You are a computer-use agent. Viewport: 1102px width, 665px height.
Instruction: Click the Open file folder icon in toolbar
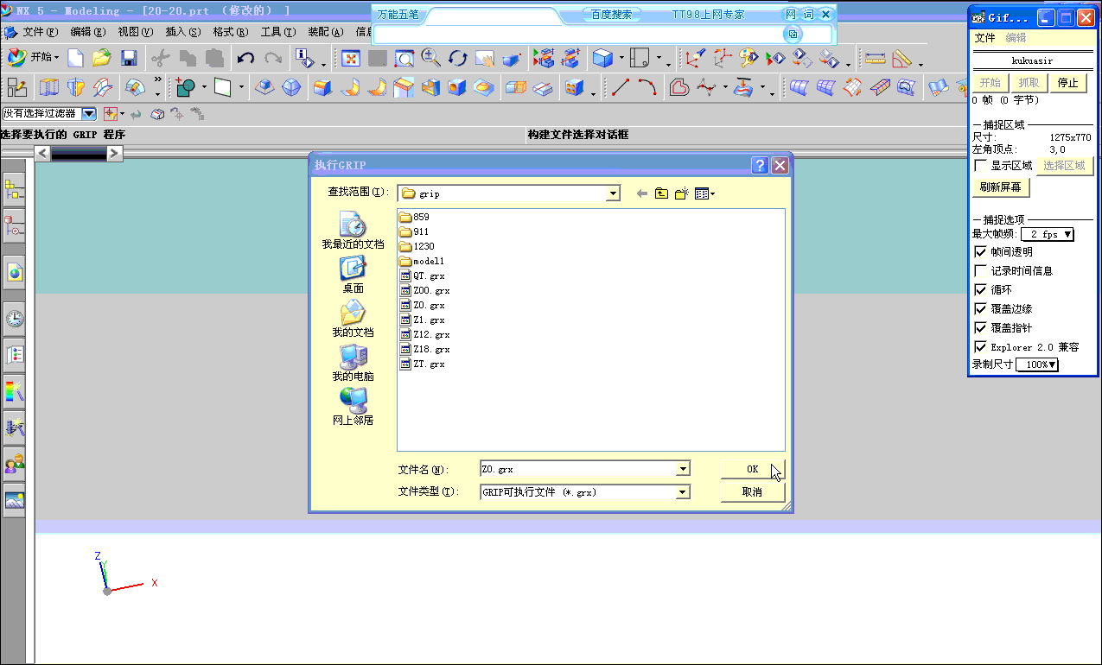tap(102, 58)
